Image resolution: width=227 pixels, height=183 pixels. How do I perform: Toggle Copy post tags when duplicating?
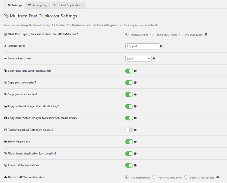[129, 71]
